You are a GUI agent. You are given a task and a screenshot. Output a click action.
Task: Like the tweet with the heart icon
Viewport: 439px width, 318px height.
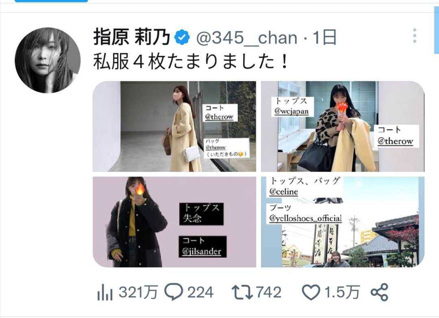coord(311,292)
